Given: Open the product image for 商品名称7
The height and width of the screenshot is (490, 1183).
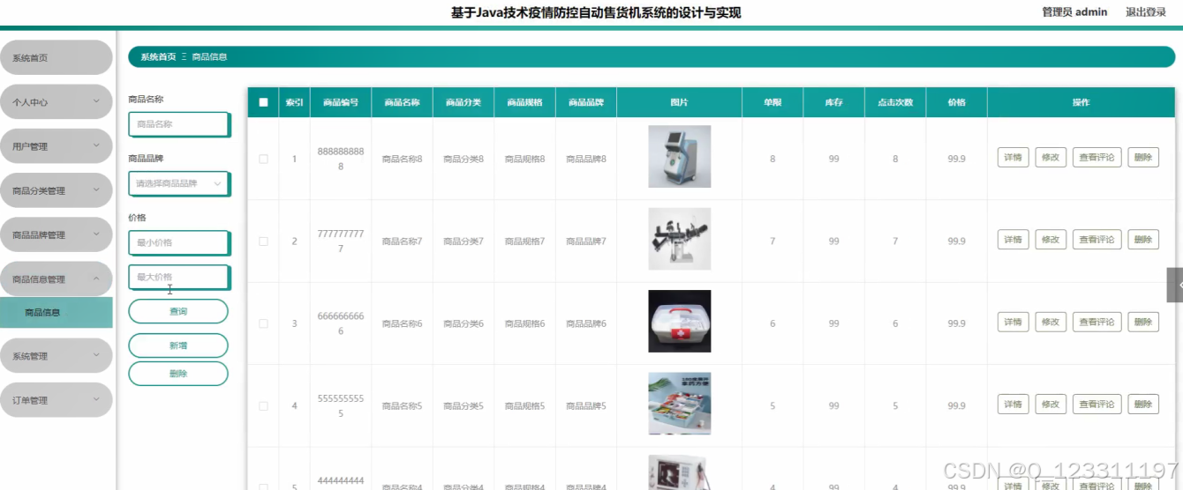Looking at the screenshot, I should click(679, 239).
